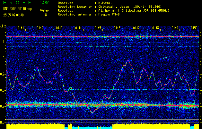Click the Receiving antenna label
This screenshot has width=202, height=129.
point(74,15)
